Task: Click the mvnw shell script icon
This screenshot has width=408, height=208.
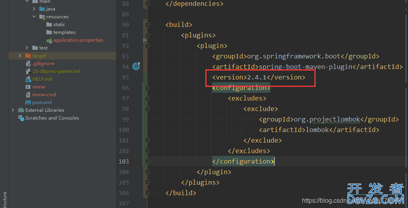Action: tap(28, 87)
